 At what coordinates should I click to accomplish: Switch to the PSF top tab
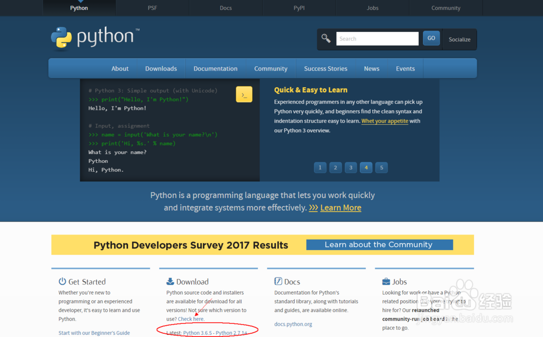tap(153, 8)
